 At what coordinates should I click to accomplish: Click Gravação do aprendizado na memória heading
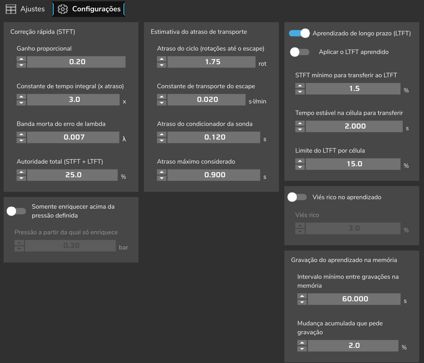click(x=344, y=260)
